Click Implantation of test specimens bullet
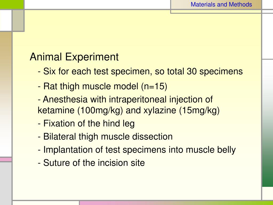The image size is (273, 205). 137,150
